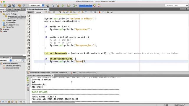Close the EstruturaCondicional.java tab
Image resolution: width=189 pixels, height=106 pixels.
point(48,9)
